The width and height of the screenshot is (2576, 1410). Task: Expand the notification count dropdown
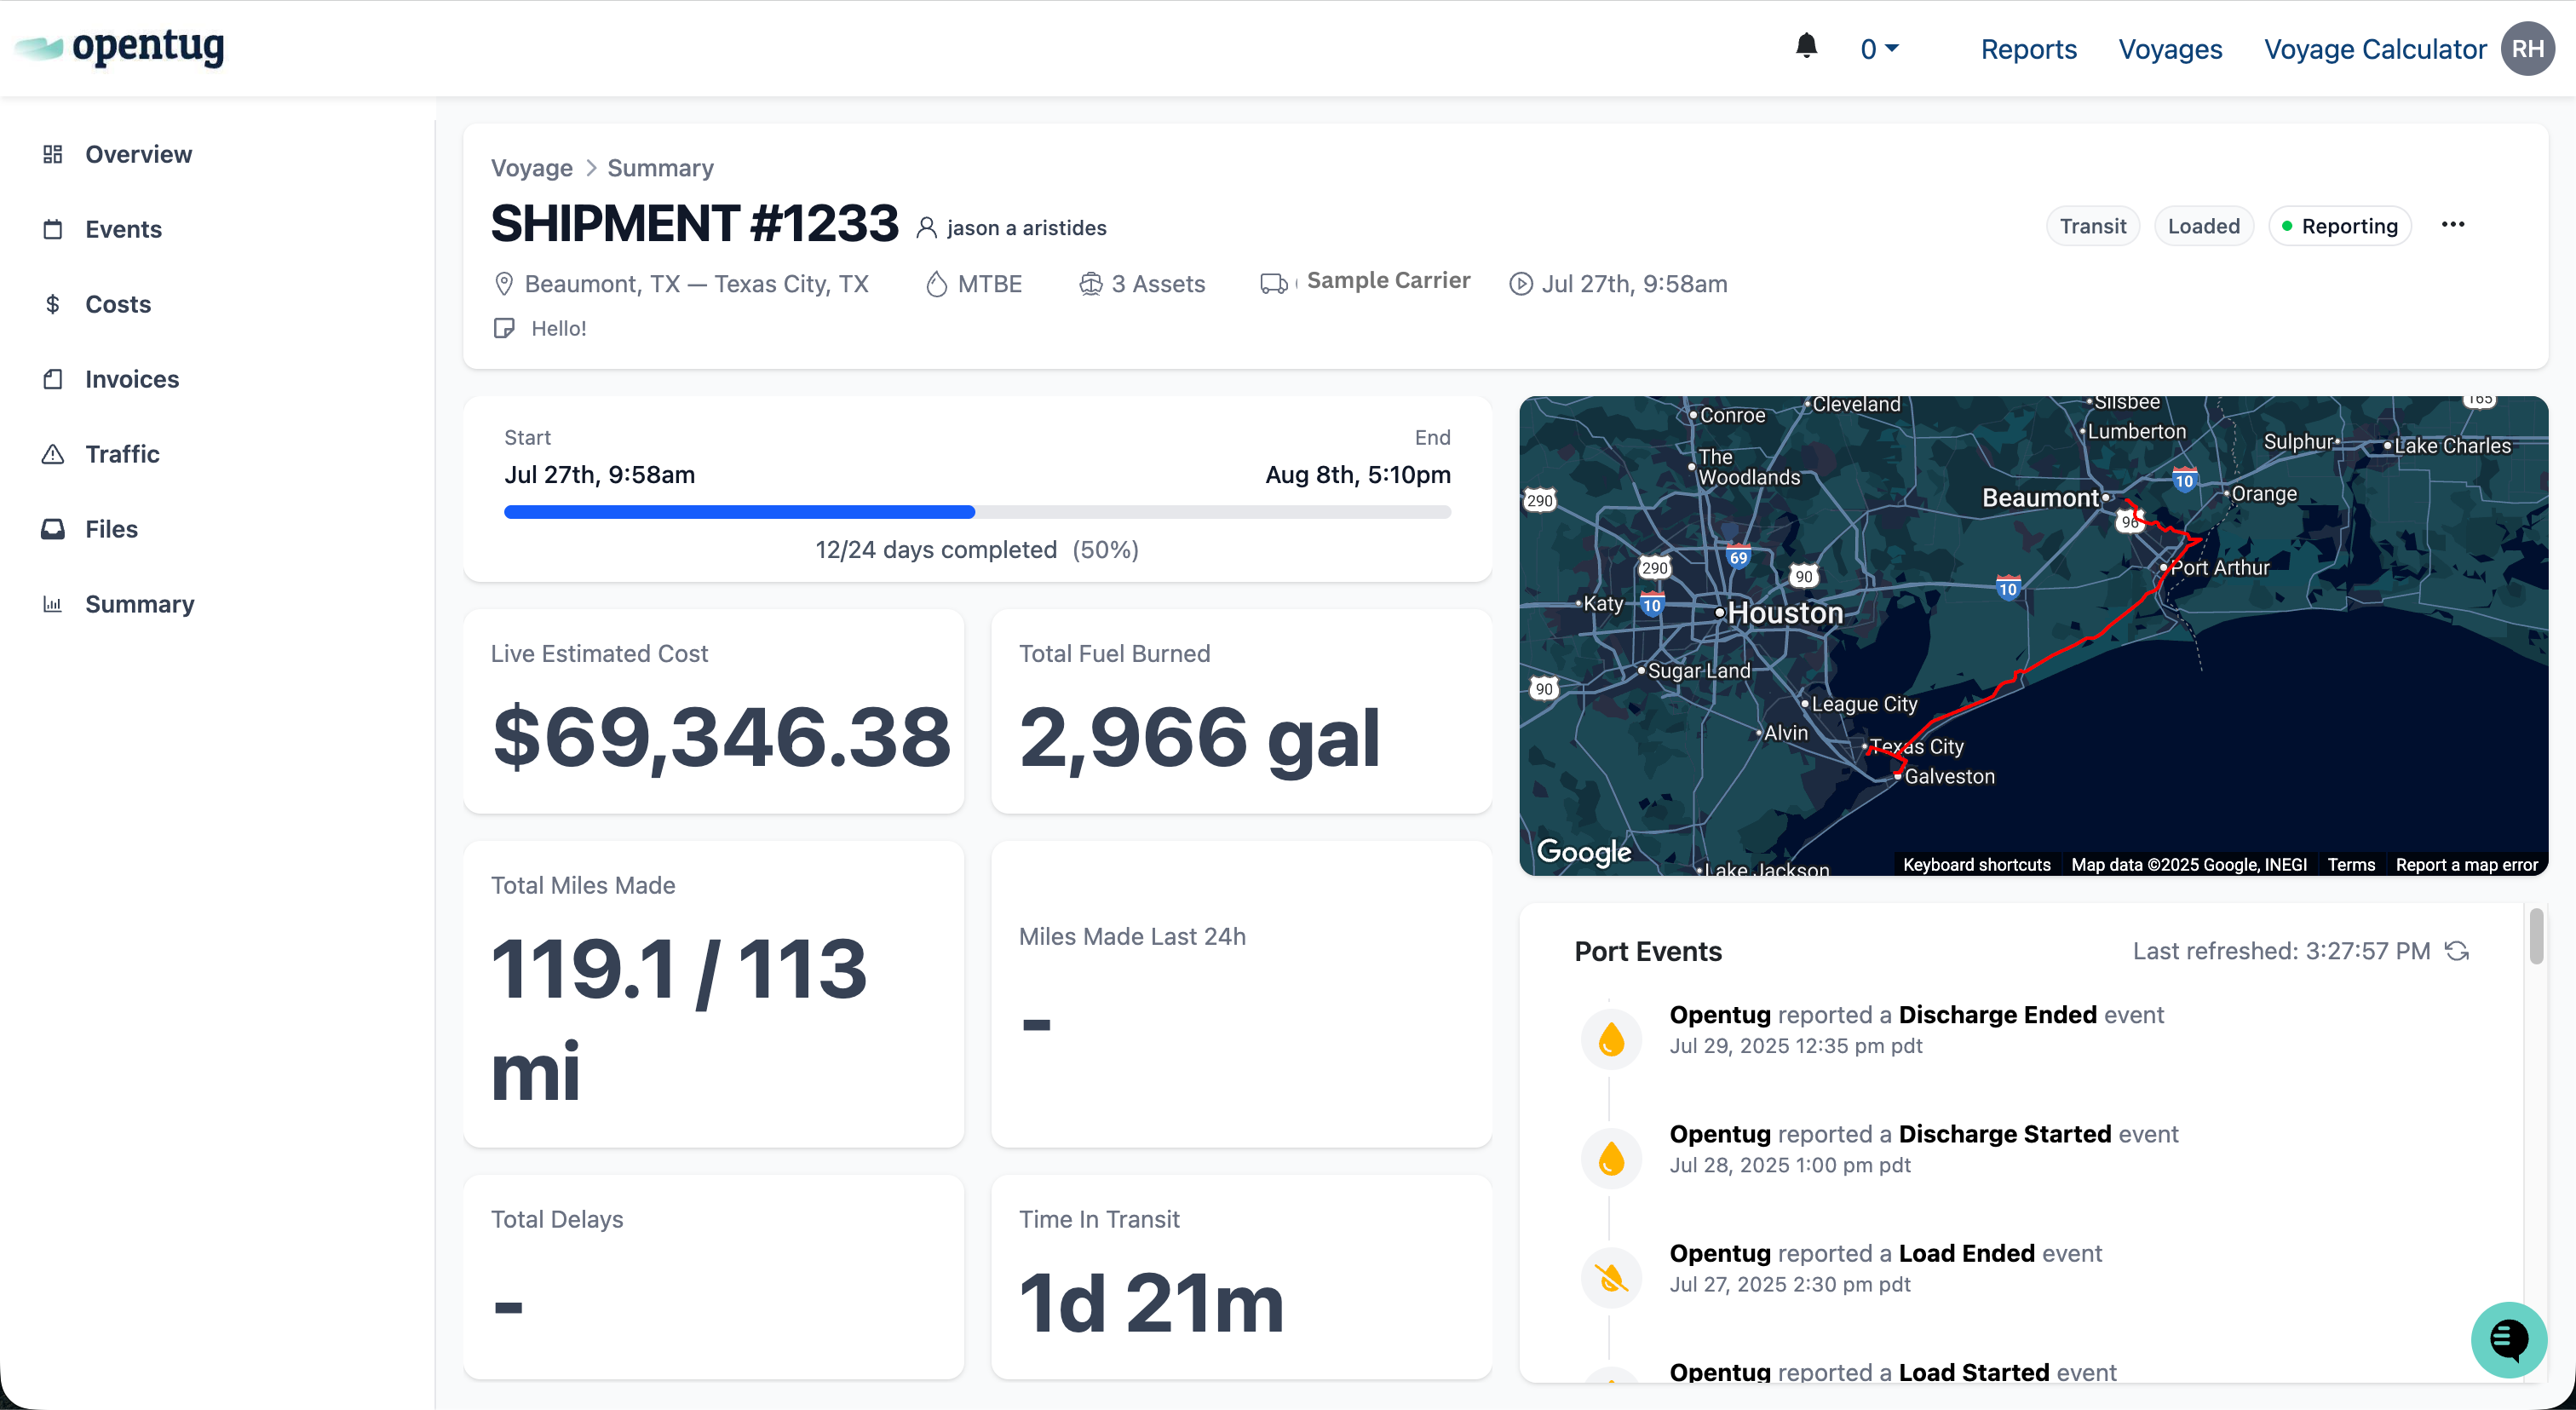1879,49
